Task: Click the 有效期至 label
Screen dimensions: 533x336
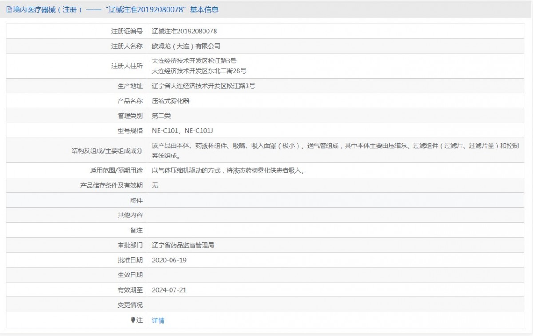Action: (x=130, y=290)
